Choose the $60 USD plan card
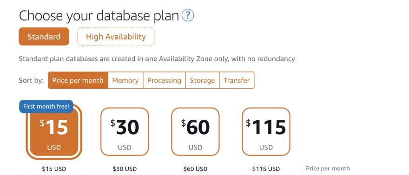The height and width of the screenshot is (175, 409). [195, 131]
